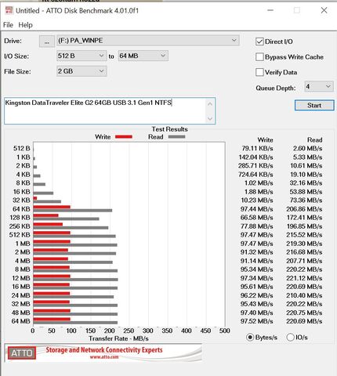
Task: Uncheck the Direct I/O checkbox
Action: click(x=259, y=42)
